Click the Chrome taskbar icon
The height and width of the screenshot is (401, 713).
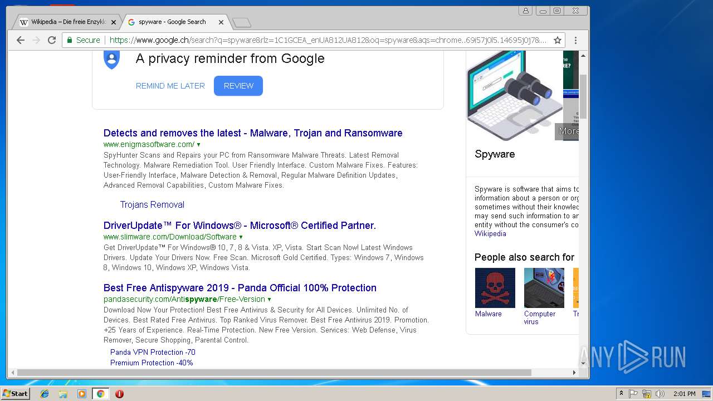pos(100,394)
